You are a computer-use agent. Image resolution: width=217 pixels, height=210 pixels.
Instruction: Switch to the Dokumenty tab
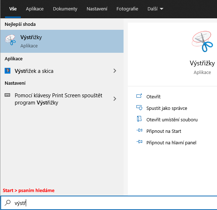(x=65, y=9)
